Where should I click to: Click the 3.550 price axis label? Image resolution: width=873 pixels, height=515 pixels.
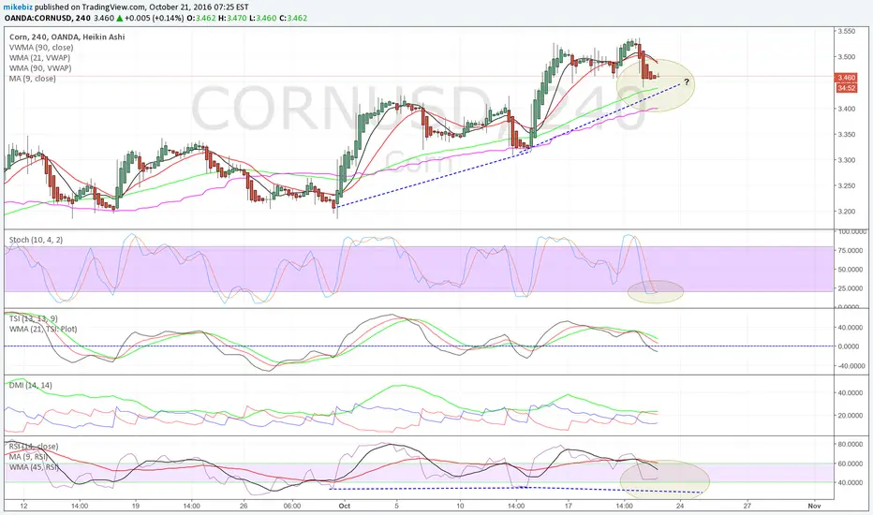coord(846,32)
